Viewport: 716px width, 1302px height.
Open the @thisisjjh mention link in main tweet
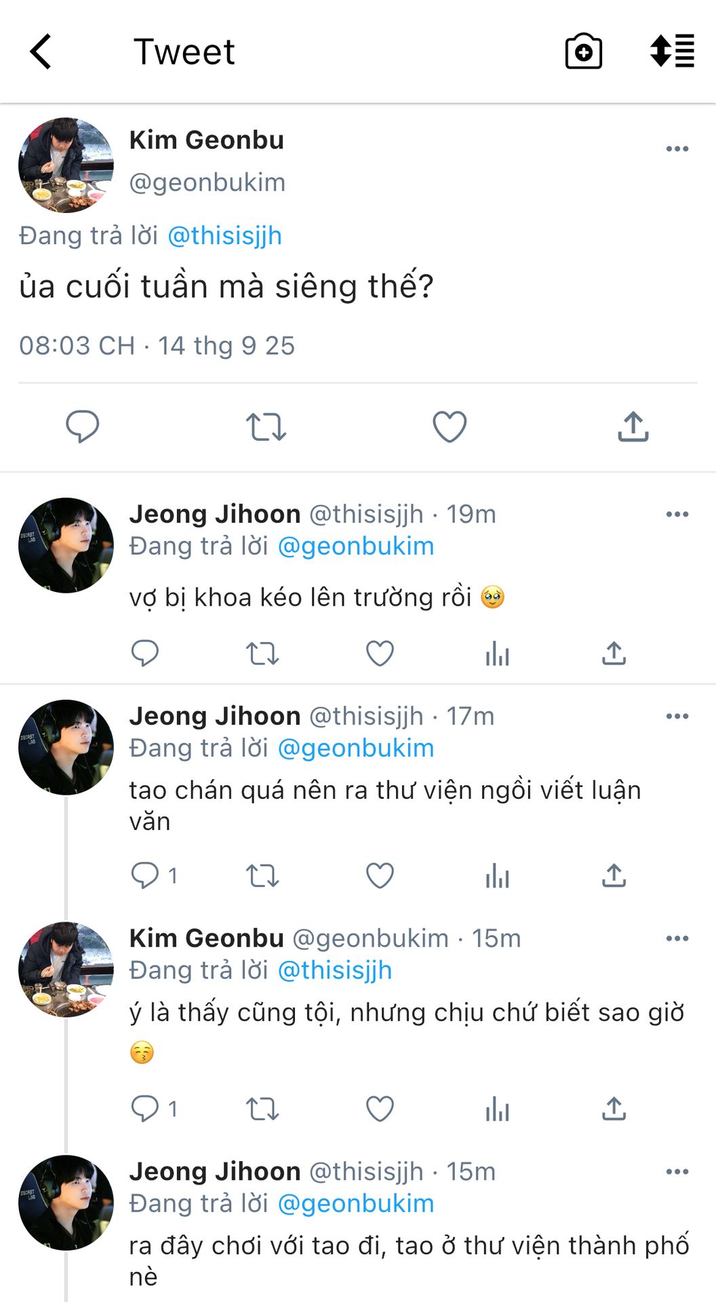tap(224, 235)
